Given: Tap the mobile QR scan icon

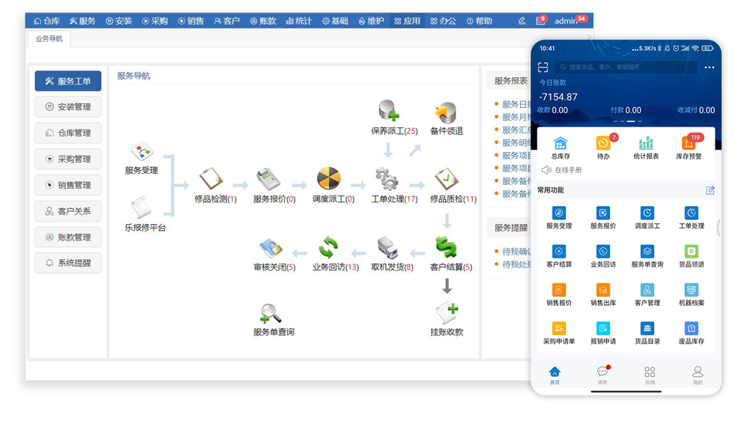Looking at the screenshot, I should point(543,67).
